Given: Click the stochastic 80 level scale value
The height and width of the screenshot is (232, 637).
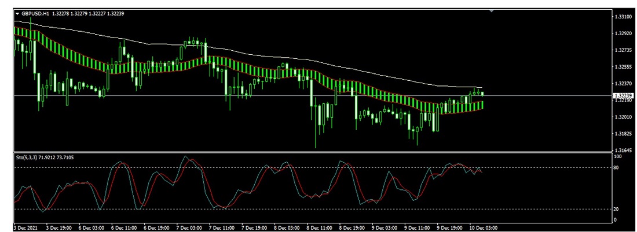Looking at the screenshot, I should tap(617, 168).
